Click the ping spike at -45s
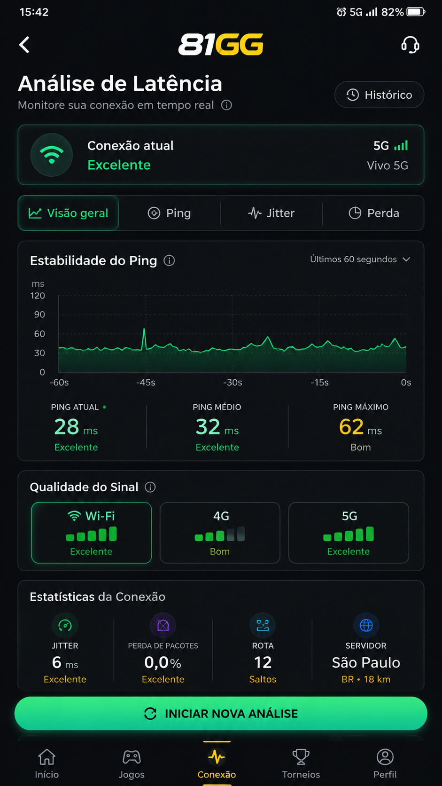This screenshot has height=786, width=442. [144, 338]
